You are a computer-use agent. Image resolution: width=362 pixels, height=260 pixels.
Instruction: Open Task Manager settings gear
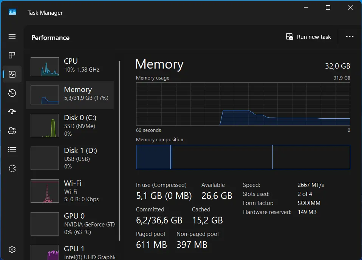[x=12, y=249]
